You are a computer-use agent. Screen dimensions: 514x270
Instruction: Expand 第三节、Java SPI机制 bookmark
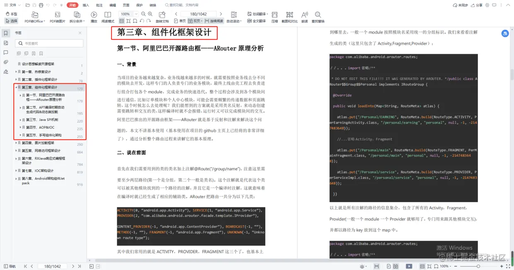pyautogui.click(x=20, y=120)
